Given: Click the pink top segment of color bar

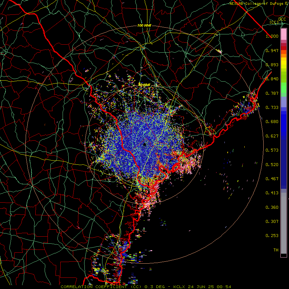Looking at the screenshot, I should click(284, 34).
